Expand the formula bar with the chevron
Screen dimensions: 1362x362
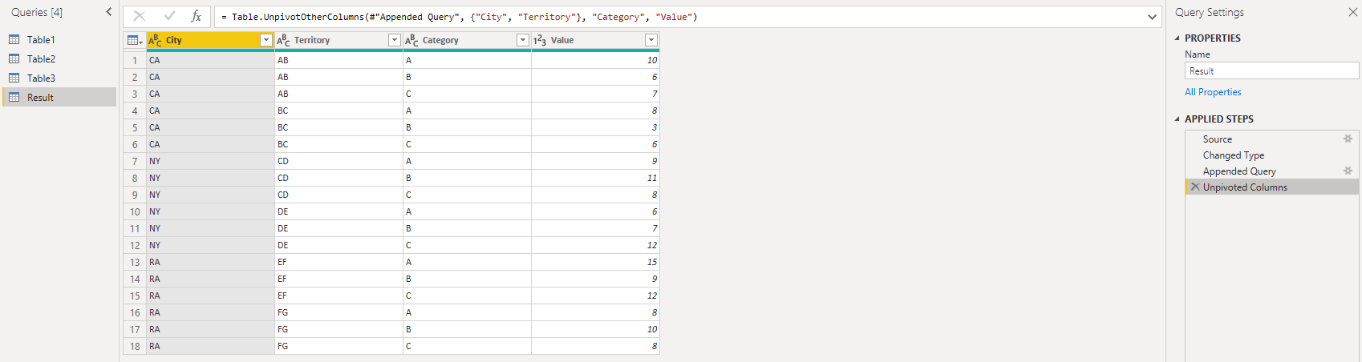tap(1152, 17)
